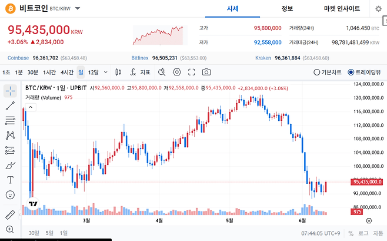Toggle 로그 scale mode
This screenshot has width=387, height=241.
(363, 233)
